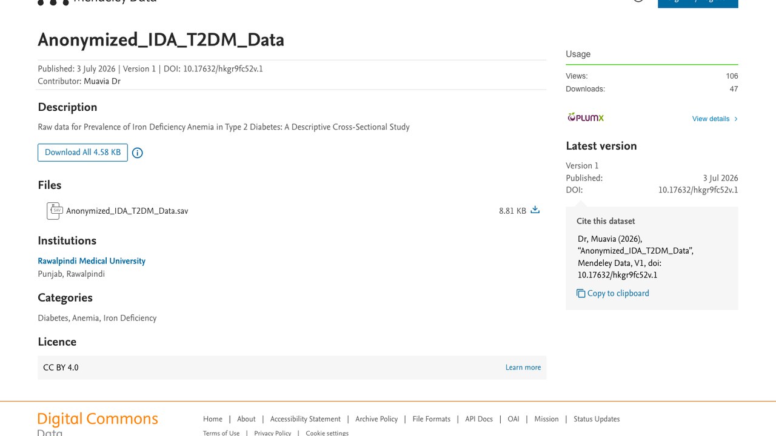Screen dimensions: 776x436
Task: Open Accessibility Statement footer link
Action: pos(306,419)
